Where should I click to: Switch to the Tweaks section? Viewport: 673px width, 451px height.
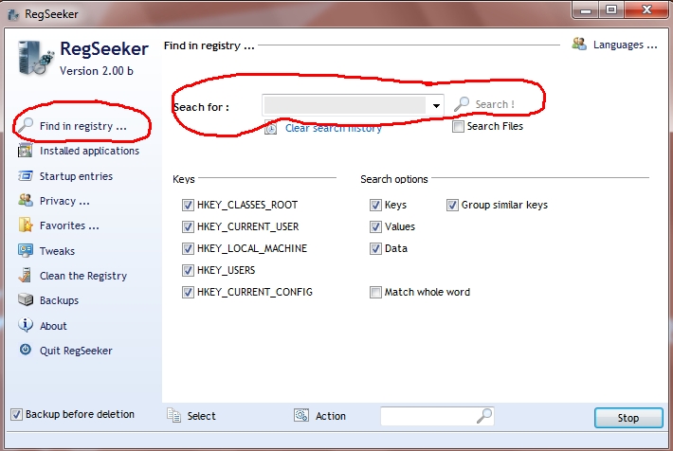point(57,250)
